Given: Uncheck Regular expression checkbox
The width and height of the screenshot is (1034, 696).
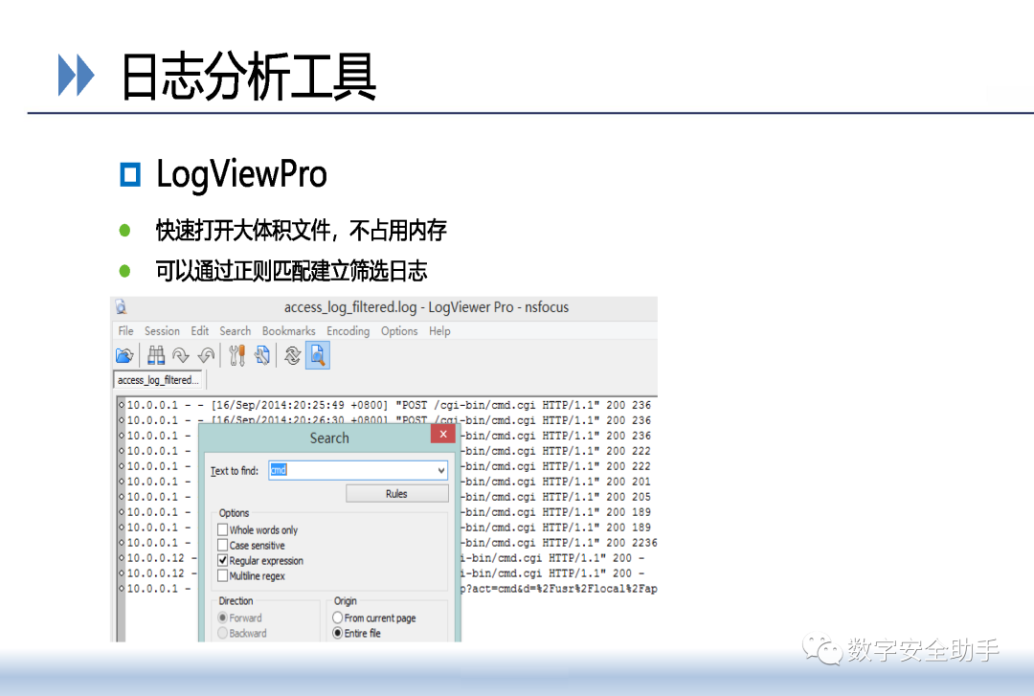Looking at the screenshot, I should click(223, 560).
